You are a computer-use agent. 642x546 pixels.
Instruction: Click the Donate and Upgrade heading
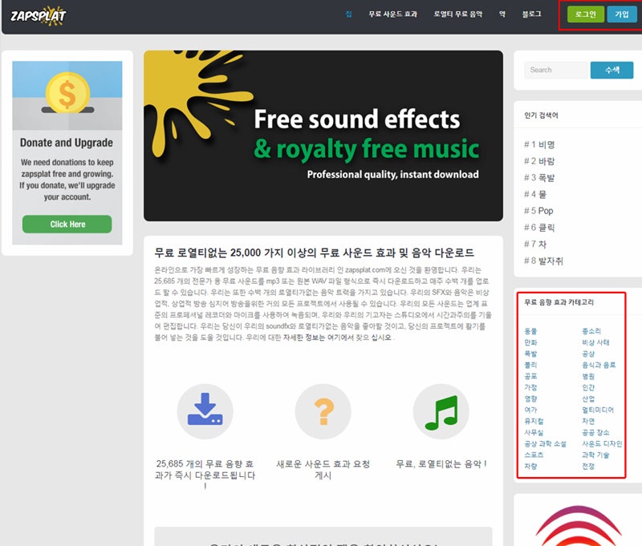point(67,143)
